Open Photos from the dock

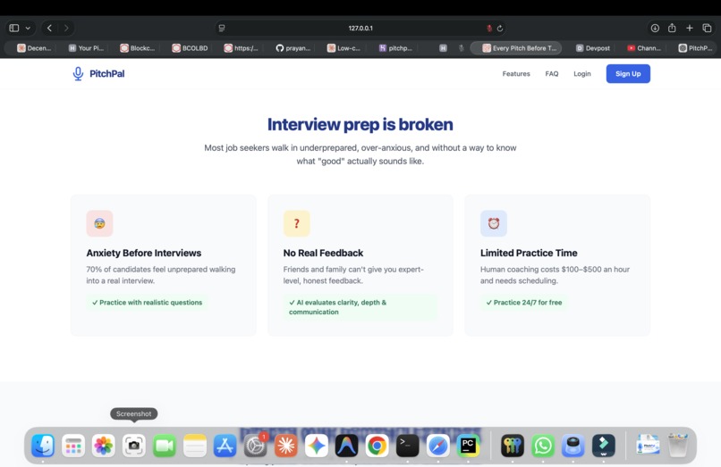[104, 446]
